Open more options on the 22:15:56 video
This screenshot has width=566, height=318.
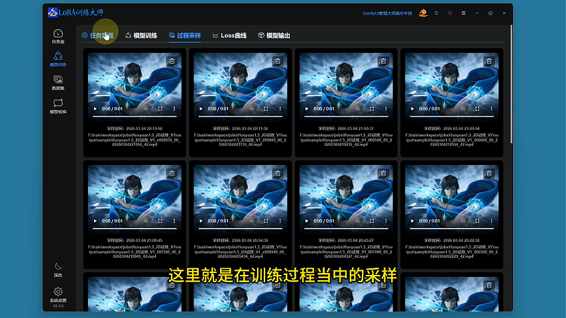coord(174,109)
